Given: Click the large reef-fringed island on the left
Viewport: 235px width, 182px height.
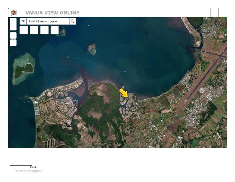Looking at the screenshot, I should tap(24, 69).
